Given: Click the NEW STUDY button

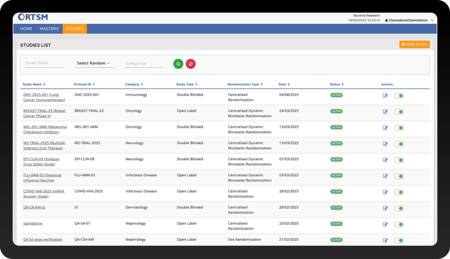Looking at the screenshot, I should (x=414, y=44).
